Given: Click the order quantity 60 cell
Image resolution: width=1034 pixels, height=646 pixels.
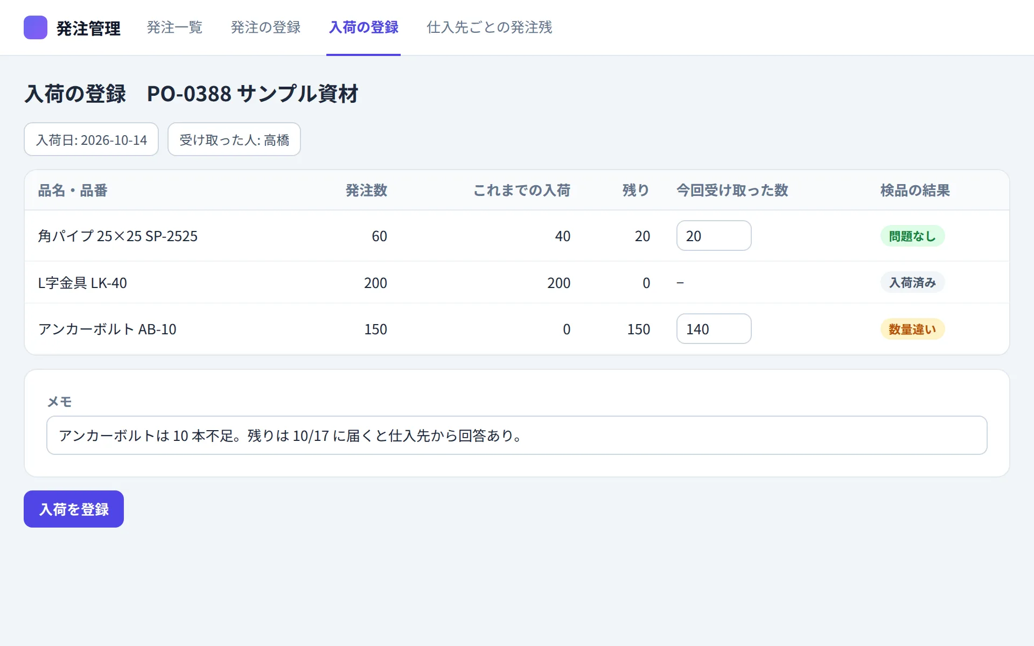Looking at the screenshot, I should tap(379, 236).
